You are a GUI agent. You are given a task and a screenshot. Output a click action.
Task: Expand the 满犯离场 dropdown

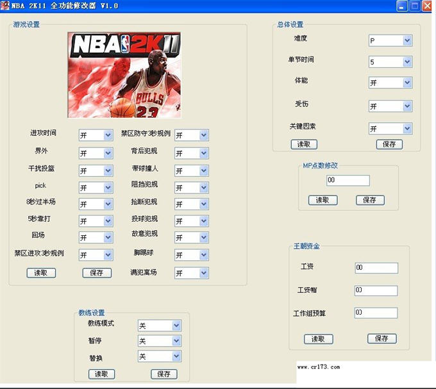(x=192, y=273)
